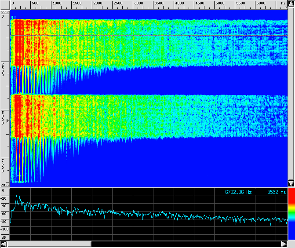Click the 7500 mark on time ruler

tap(4, 165)
